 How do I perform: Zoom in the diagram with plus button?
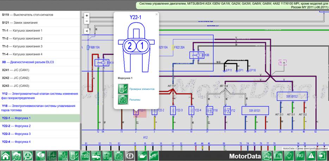click(x=87, y=16)
